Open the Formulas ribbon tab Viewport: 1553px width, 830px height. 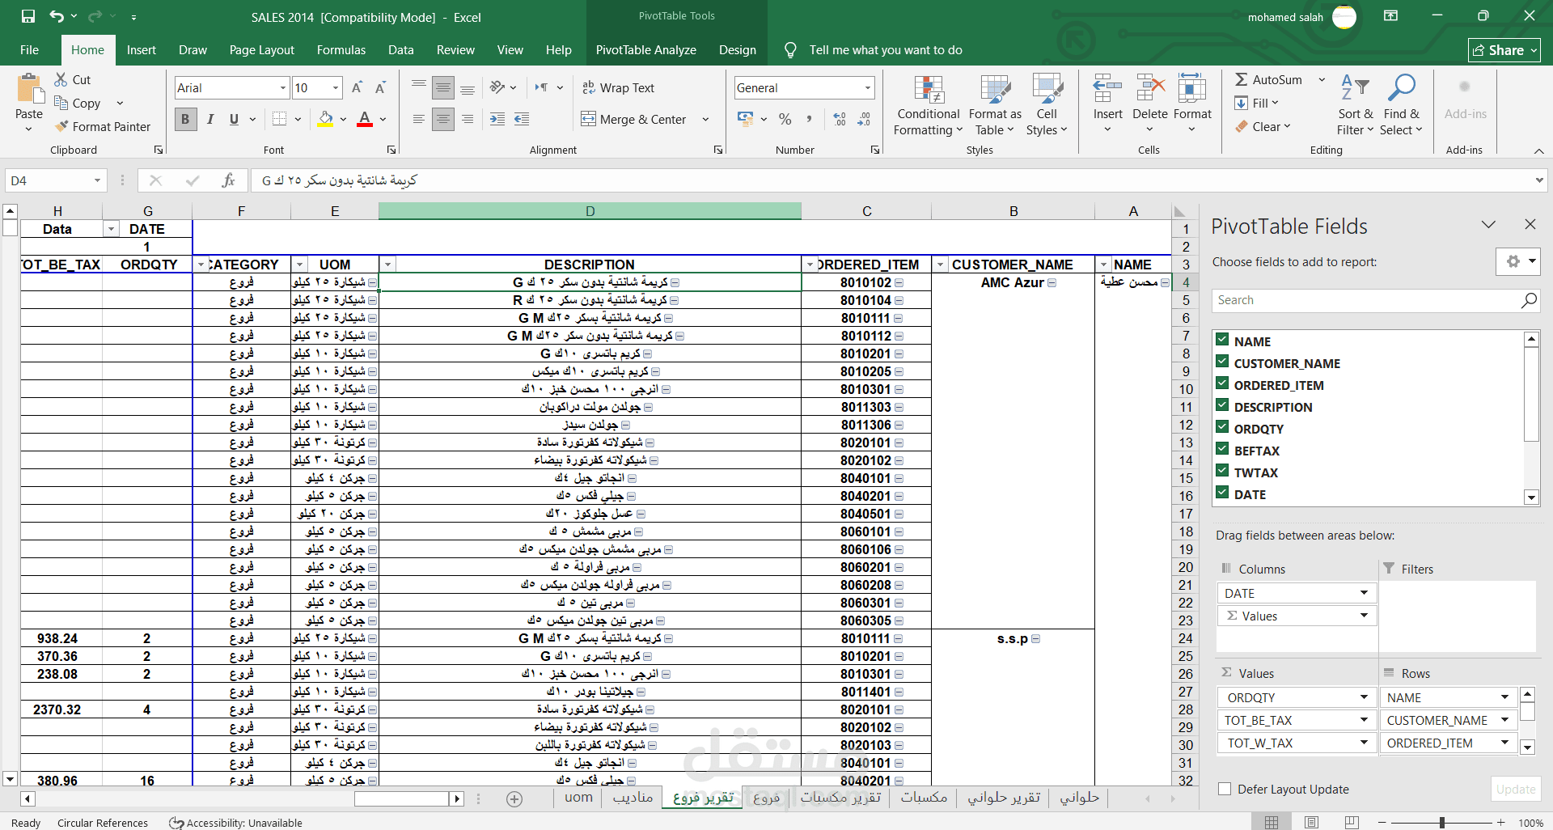(x=341, y=50)
